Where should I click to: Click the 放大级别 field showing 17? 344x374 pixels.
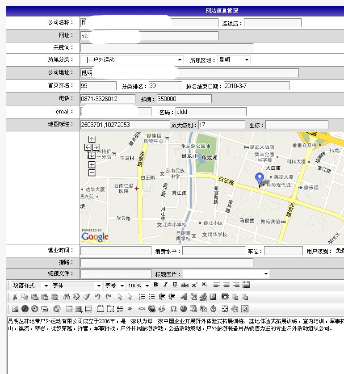pos(222,125)
